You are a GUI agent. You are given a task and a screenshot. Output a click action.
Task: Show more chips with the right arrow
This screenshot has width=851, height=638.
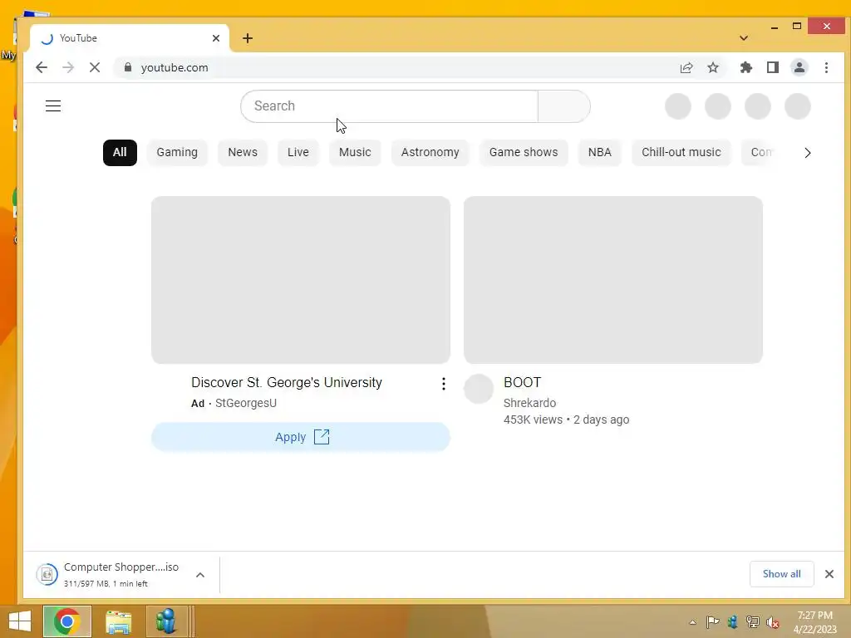pyautogui.click(x=807, y=153)
